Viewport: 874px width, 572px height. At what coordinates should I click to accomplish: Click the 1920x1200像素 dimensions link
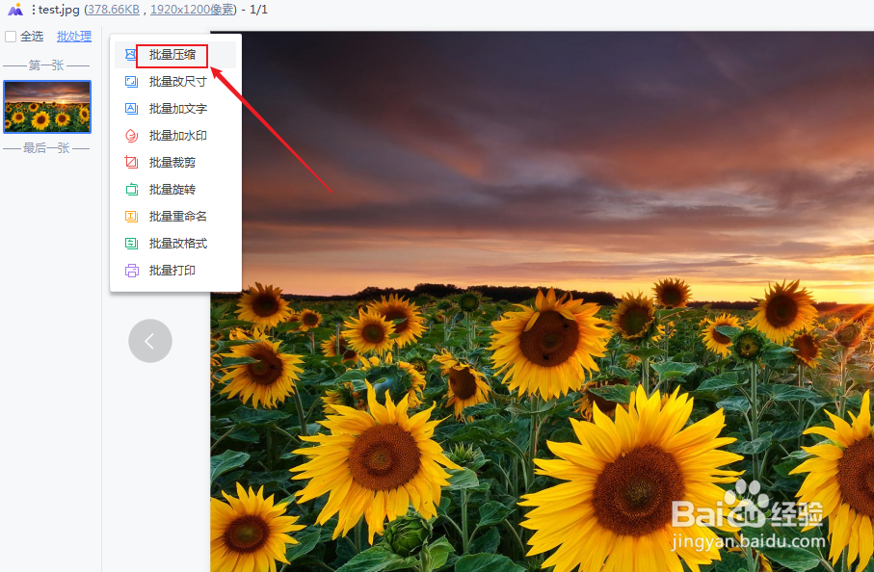point(192,10)
